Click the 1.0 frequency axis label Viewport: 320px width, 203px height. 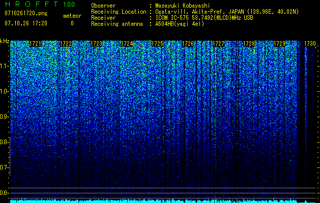click(x=5, y=91)
